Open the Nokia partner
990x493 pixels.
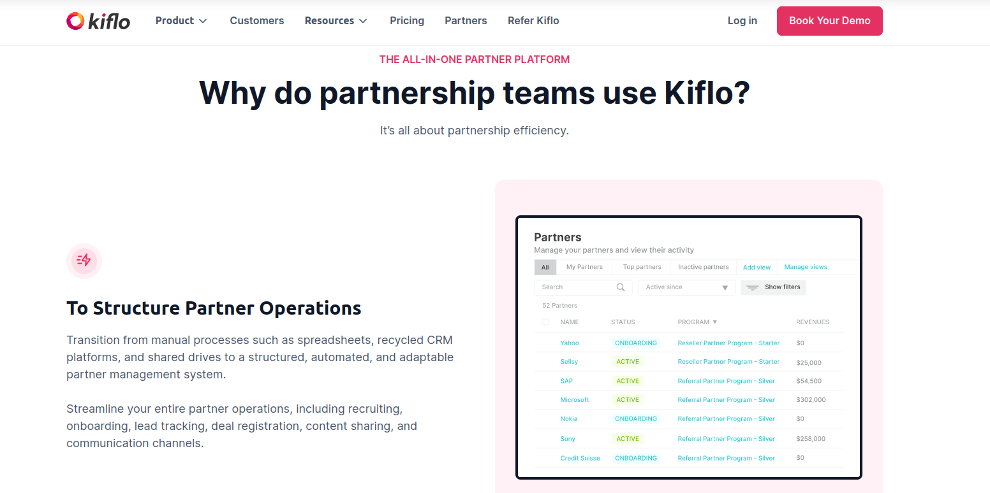click(569, 419)
